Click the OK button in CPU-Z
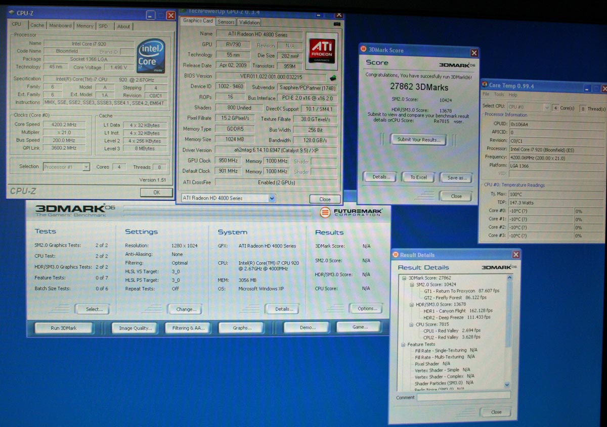Viewport: 607px width, 427px height. [156, 193]
